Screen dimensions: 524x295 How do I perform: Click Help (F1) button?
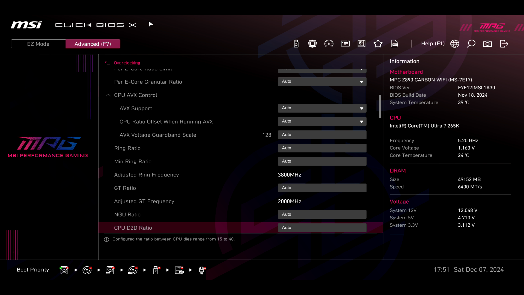point(433,44)
